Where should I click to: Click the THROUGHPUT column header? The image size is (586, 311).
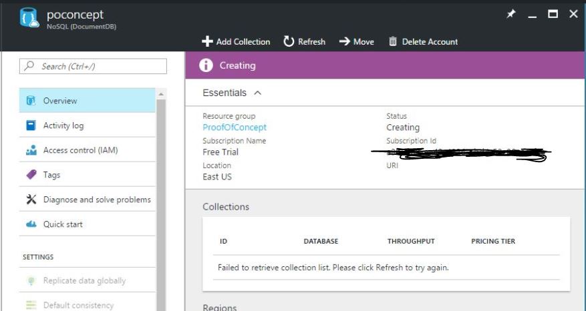[411, 241]
